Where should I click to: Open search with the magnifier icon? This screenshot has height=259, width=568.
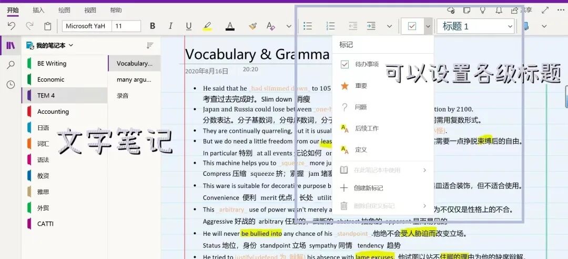(x=11, y=65)
